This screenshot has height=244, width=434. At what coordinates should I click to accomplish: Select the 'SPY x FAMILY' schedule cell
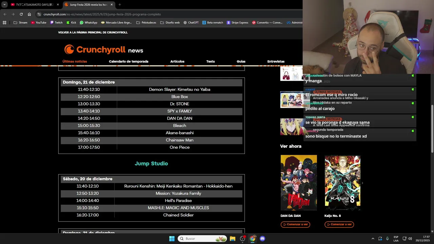[180, 111]
